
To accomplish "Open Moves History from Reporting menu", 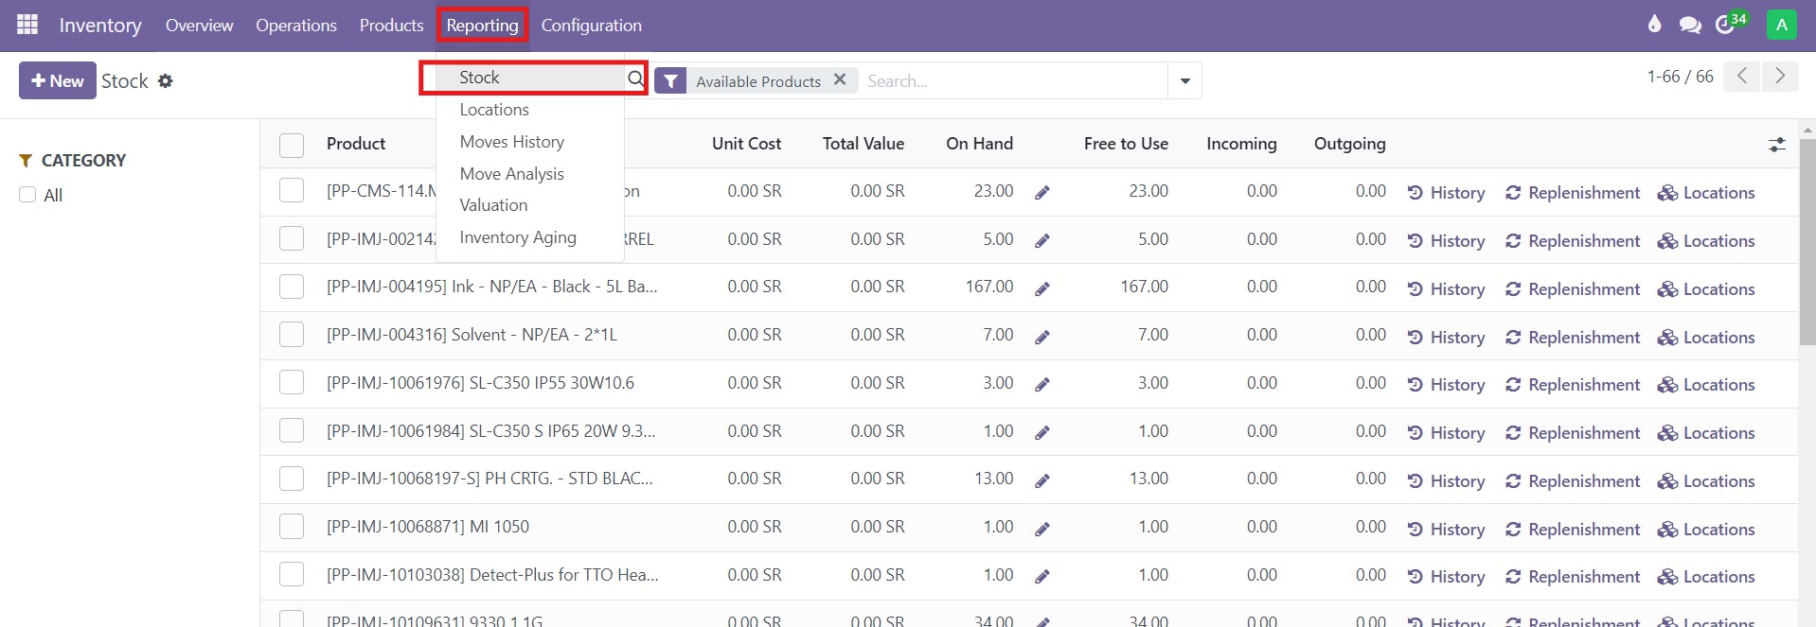I will (x=511, y=142).
